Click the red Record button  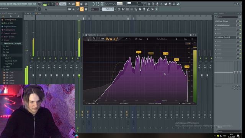click(57, 4)
